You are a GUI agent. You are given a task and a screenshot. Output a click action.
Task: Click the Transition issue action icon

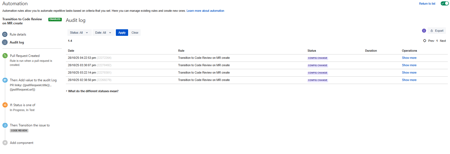5,125
